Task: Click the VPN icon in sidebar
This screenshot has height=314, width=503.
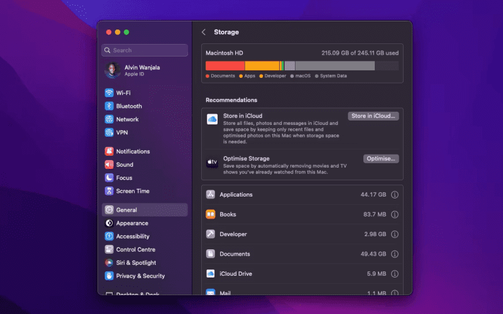Action: [109, 133]
